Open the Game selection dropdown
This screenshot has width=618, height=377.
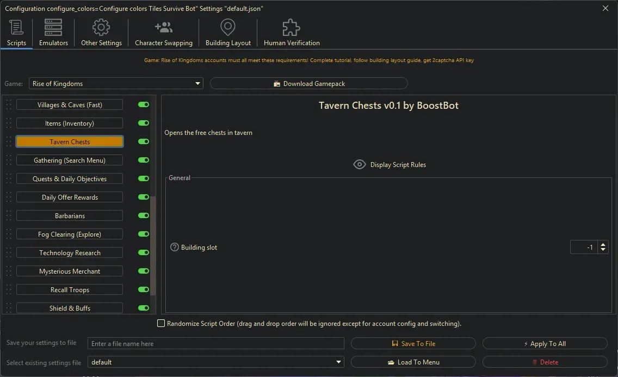point(197,83)
